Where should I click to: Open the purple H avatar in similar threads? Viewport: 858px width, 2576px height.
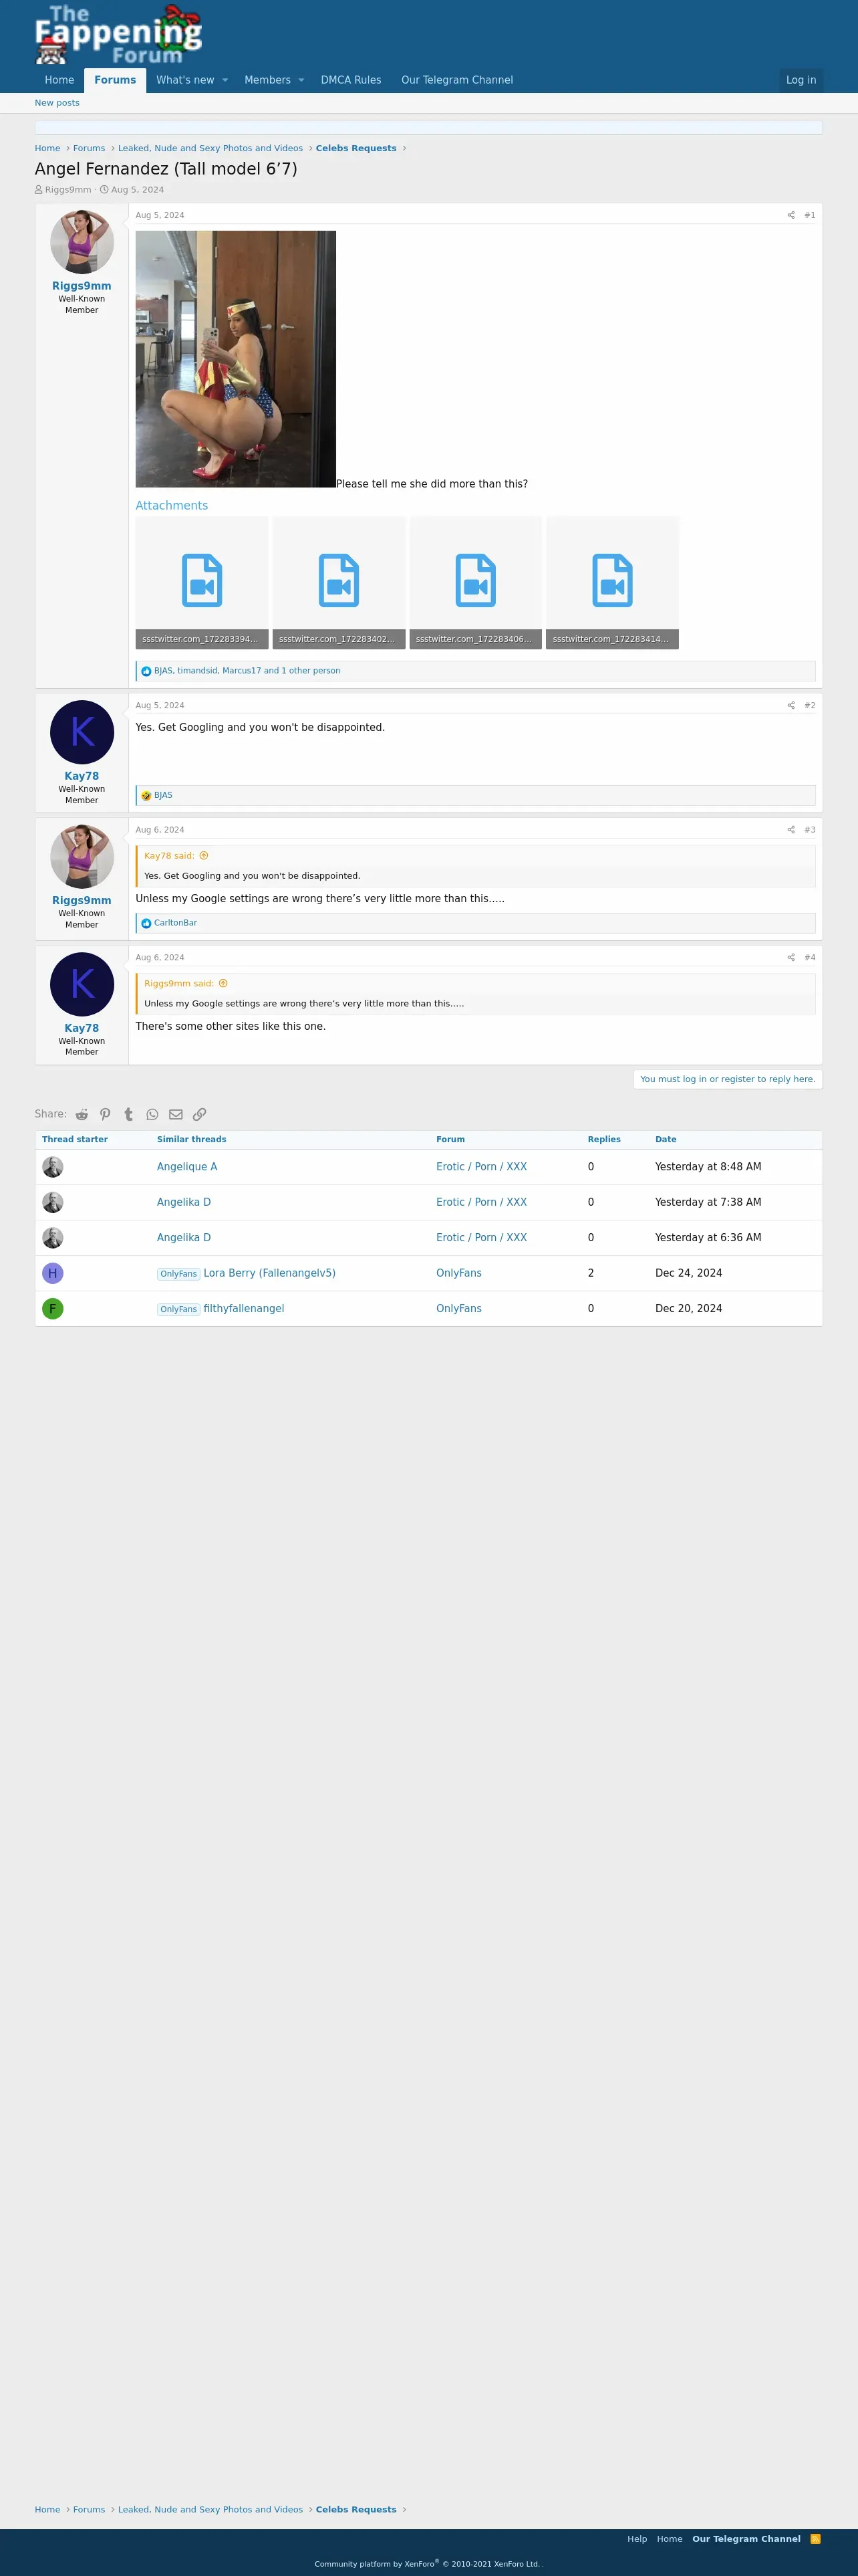[x=53, y=1273]
